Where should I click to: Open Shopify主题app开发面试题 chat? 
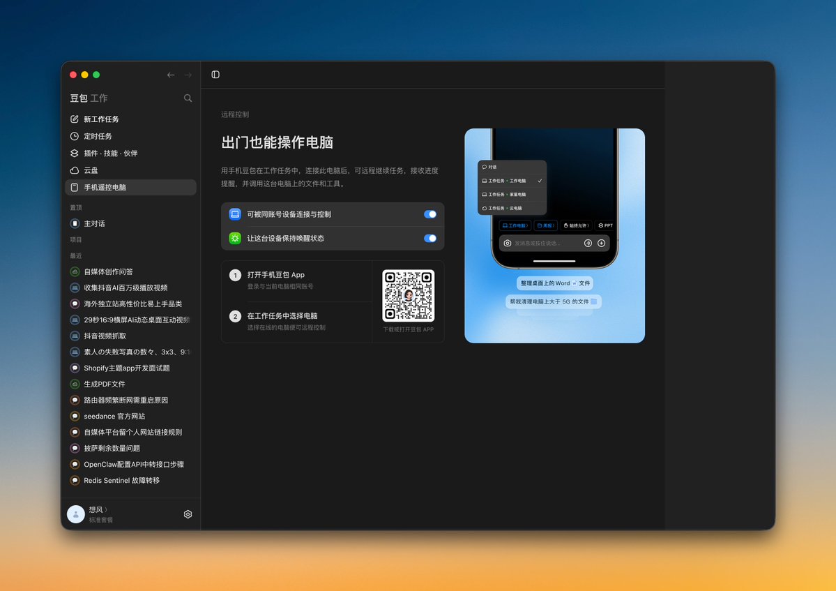tap(130, 368)
